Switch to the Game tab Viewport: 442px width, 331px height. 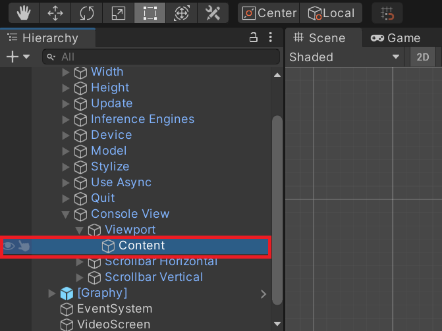(395, 38)
